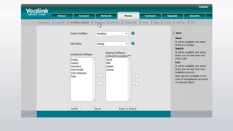Open the Upgrade tab
233x131 pixels.
coord(172,16)
